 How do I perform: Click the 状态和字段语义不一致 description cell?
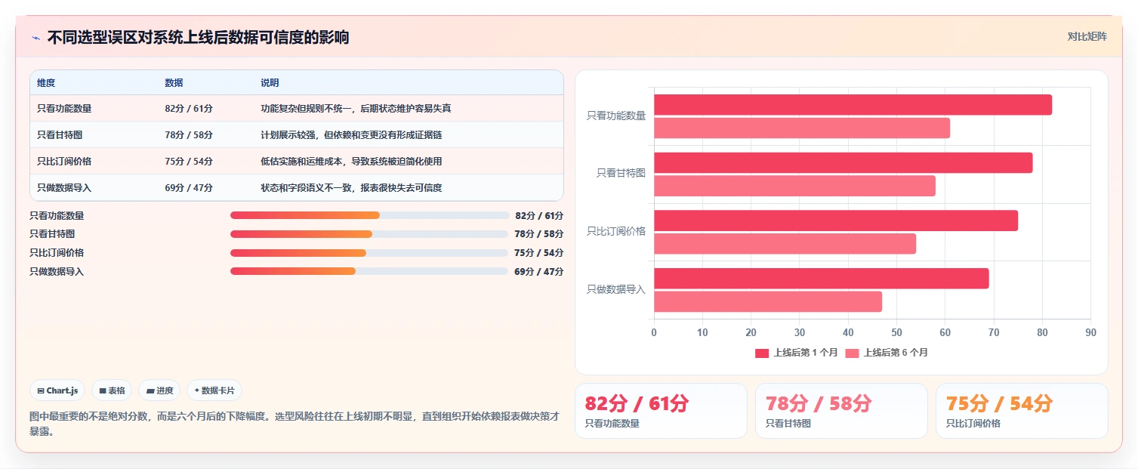[351, 187]
